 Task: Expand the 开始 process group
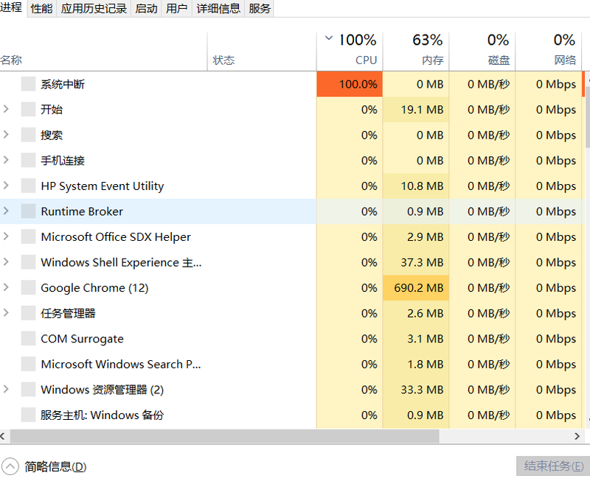(7, 110)
